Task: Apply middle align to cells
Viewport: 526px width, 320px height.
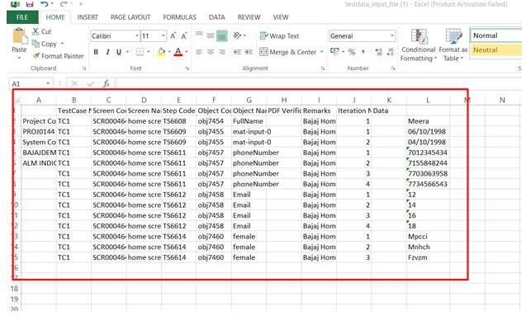Action: tap(211, 35)
